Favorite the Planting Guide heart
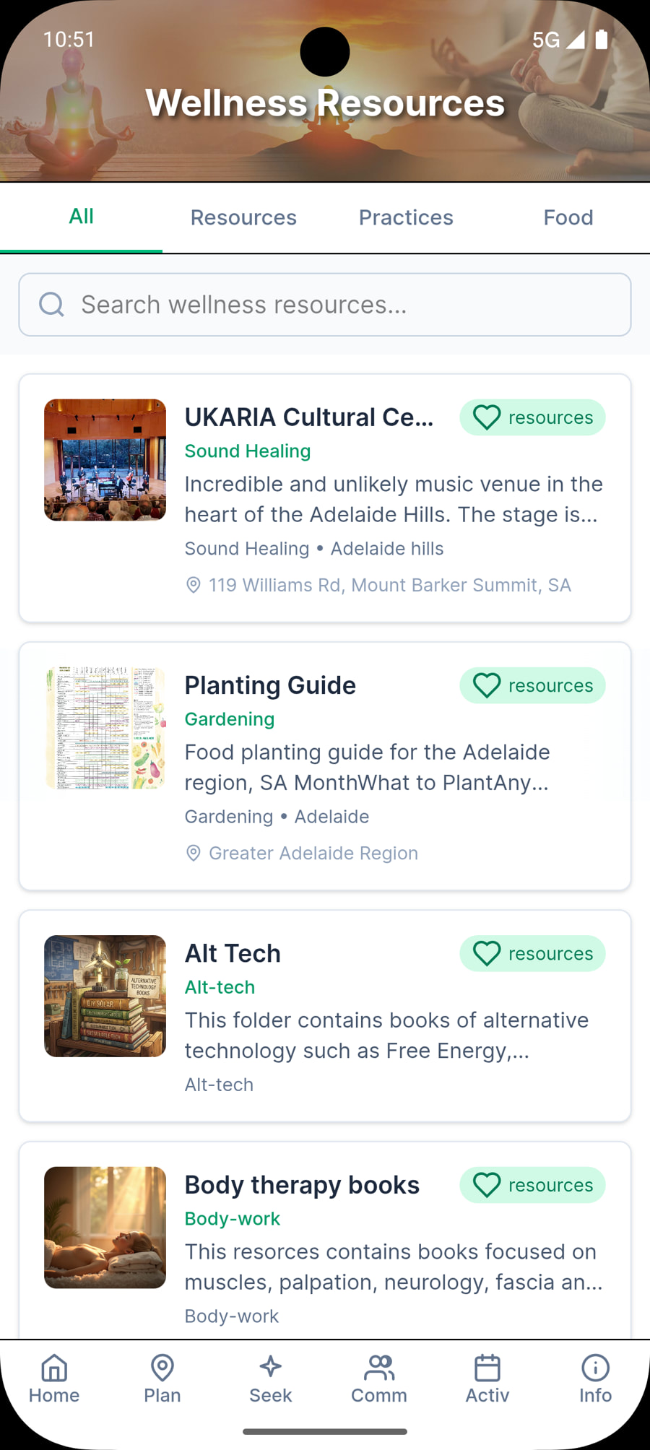Image resolution: width=650 pixels, height=1450 pixels. [487, 685]
